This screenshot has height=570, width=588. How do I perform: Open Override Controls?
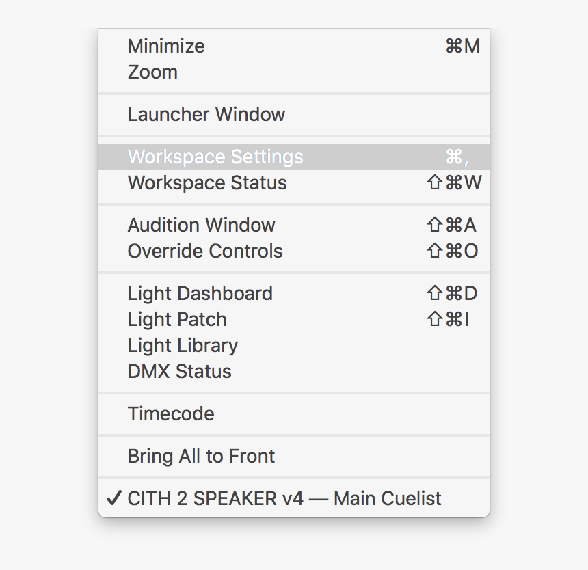pyautogui.click(x=205, y=251)
